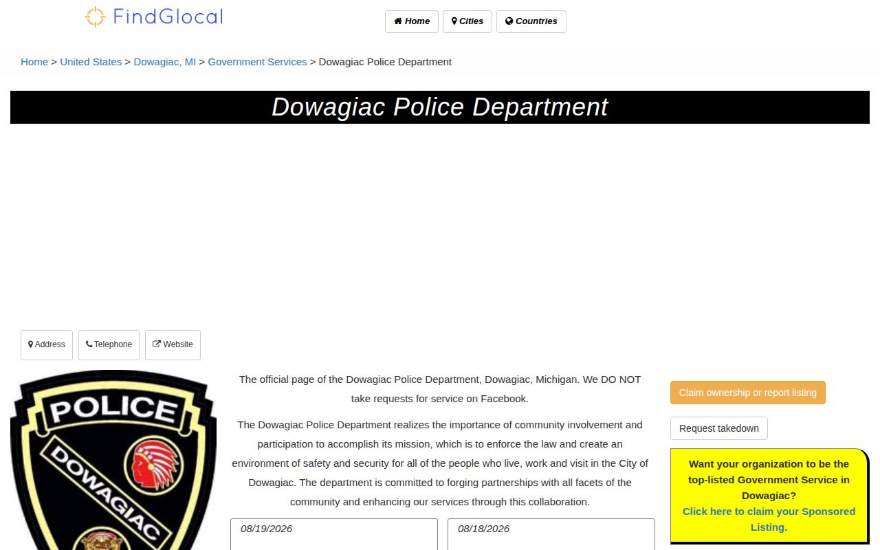
Task: Click the Dowagiac Police Department page heading
Action: [x=440, y=107]
